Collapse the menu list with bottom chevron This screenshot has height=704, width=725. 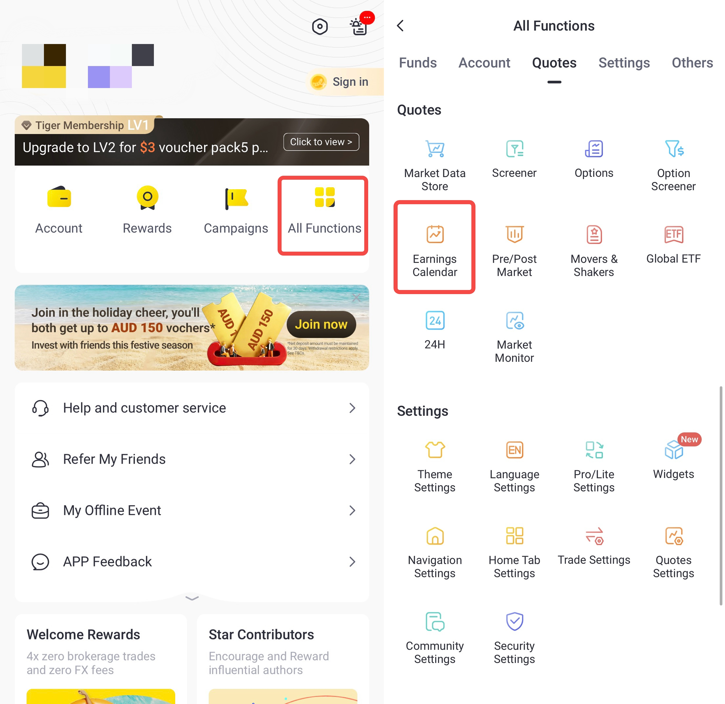click(x=192, y=598)
